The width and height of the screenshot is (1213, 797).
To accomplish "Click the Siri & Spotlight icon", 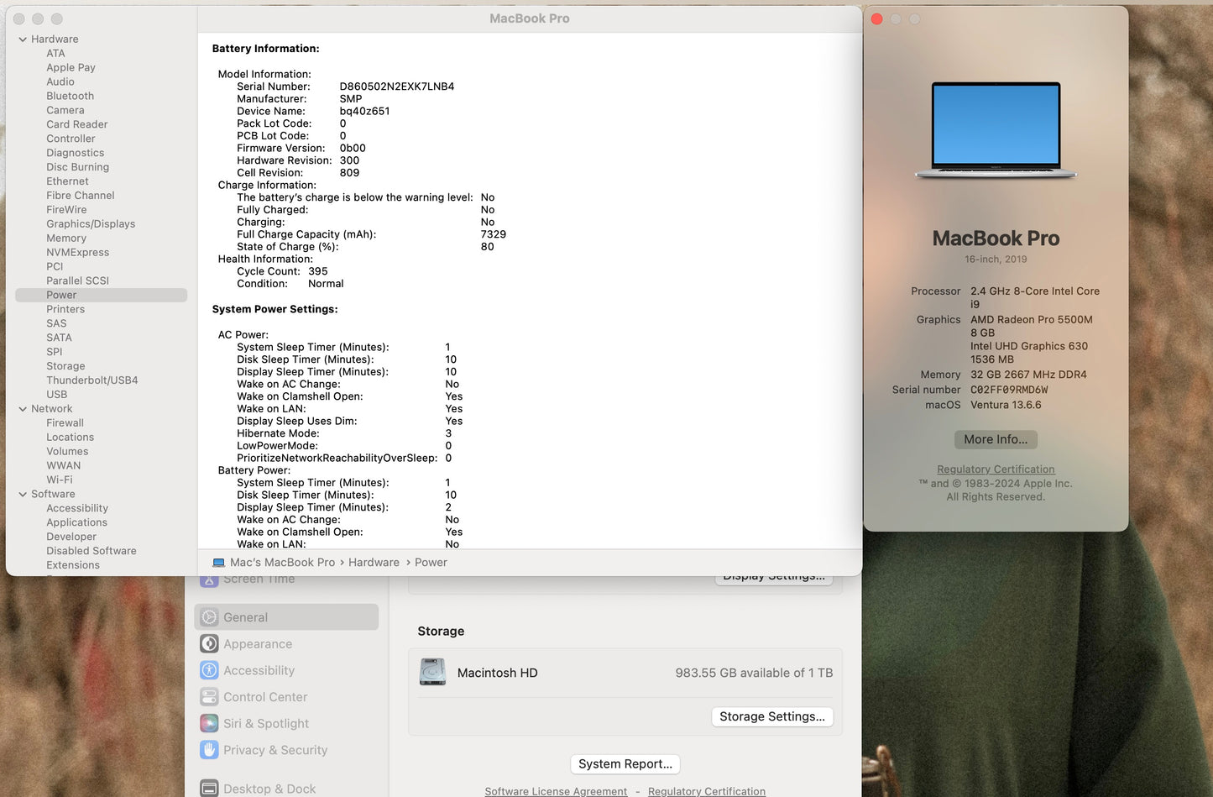I will point(208,723).
